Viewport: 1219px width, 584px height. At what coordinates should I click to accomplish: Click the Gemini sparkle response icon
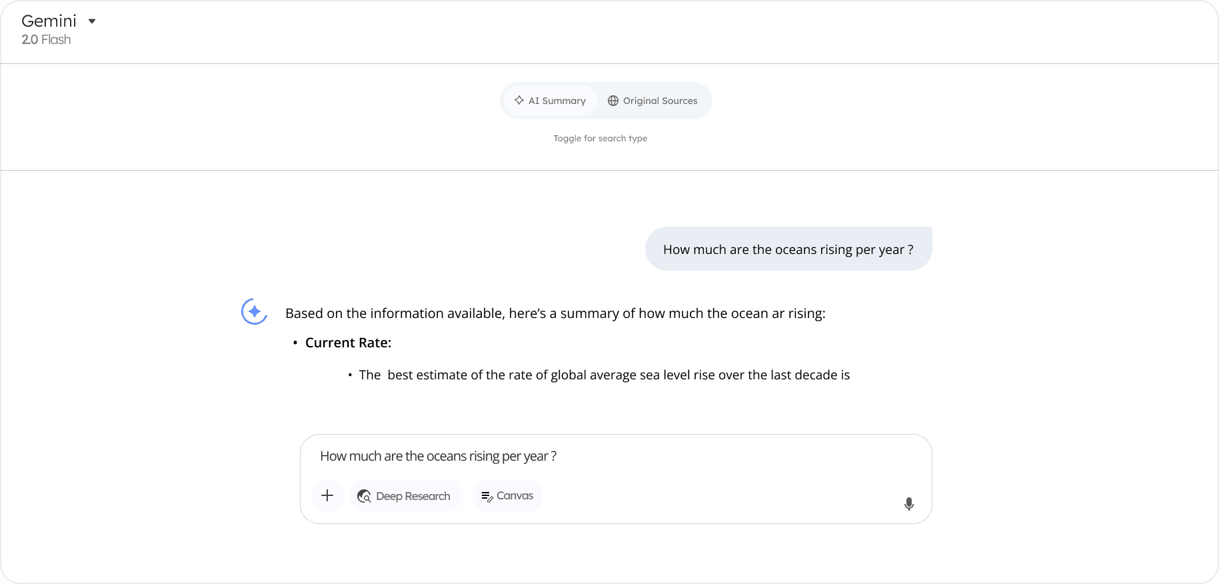tap(254, 311)
